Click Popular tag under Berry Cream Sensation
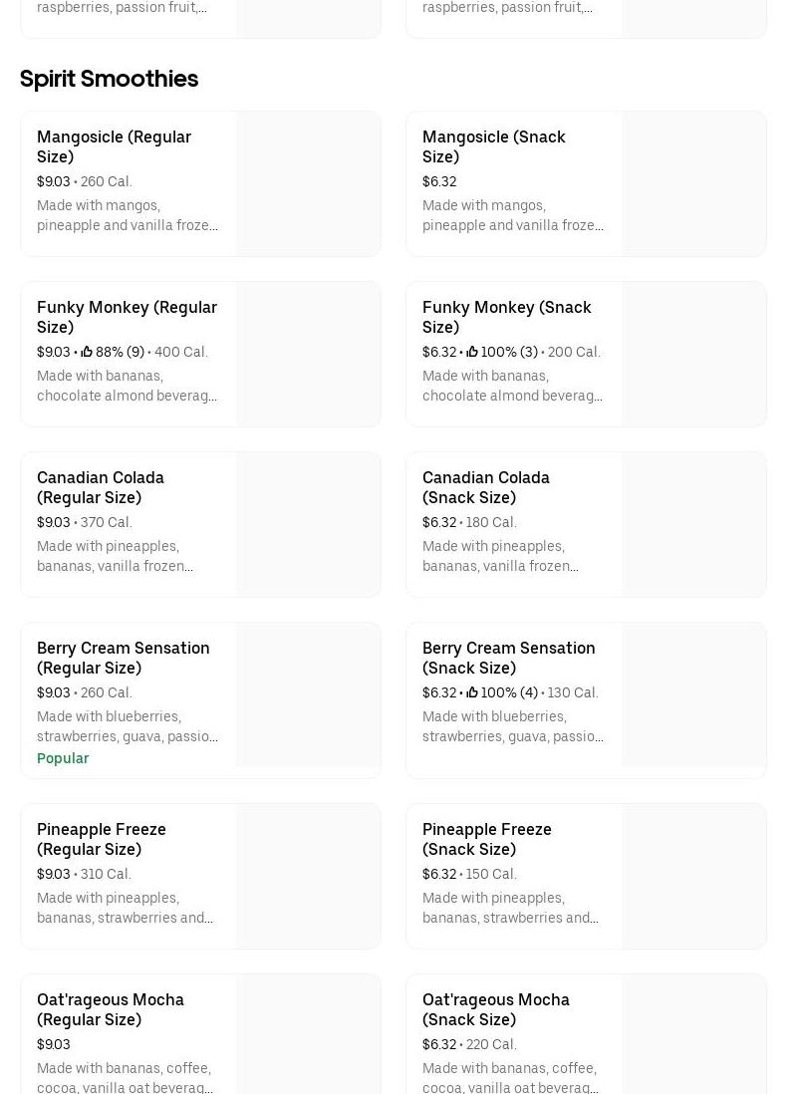 pos(63,758)
